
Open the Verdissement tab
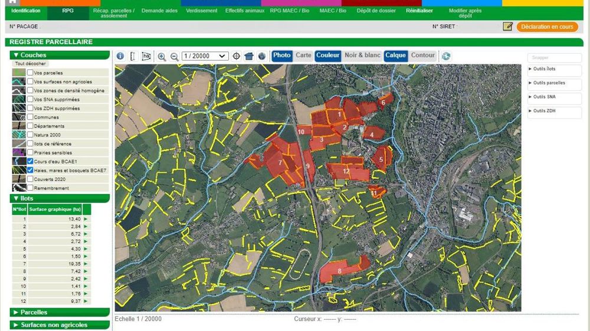tap(201, 11)
